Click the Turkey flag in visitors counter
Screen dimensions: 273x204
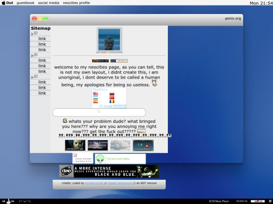[112, 98]
